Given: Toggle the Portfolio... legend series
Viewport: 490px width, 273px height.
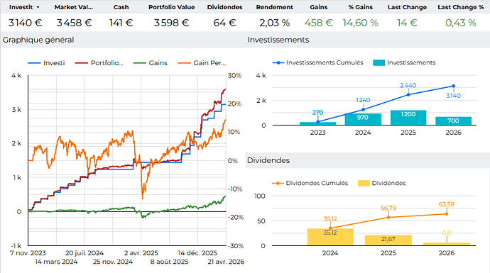Looking at the screenshot, I should [99, 63].
